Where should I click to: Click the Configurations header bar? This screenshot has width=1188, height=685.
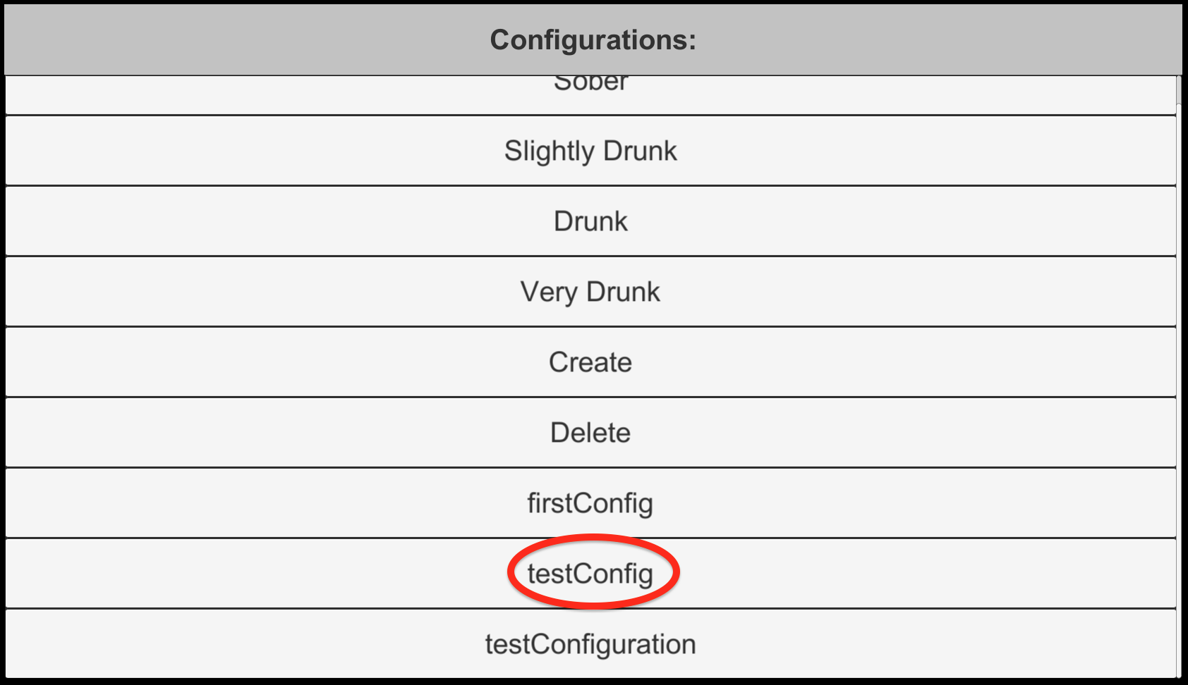pyautogui.click(x=593, y=39)
